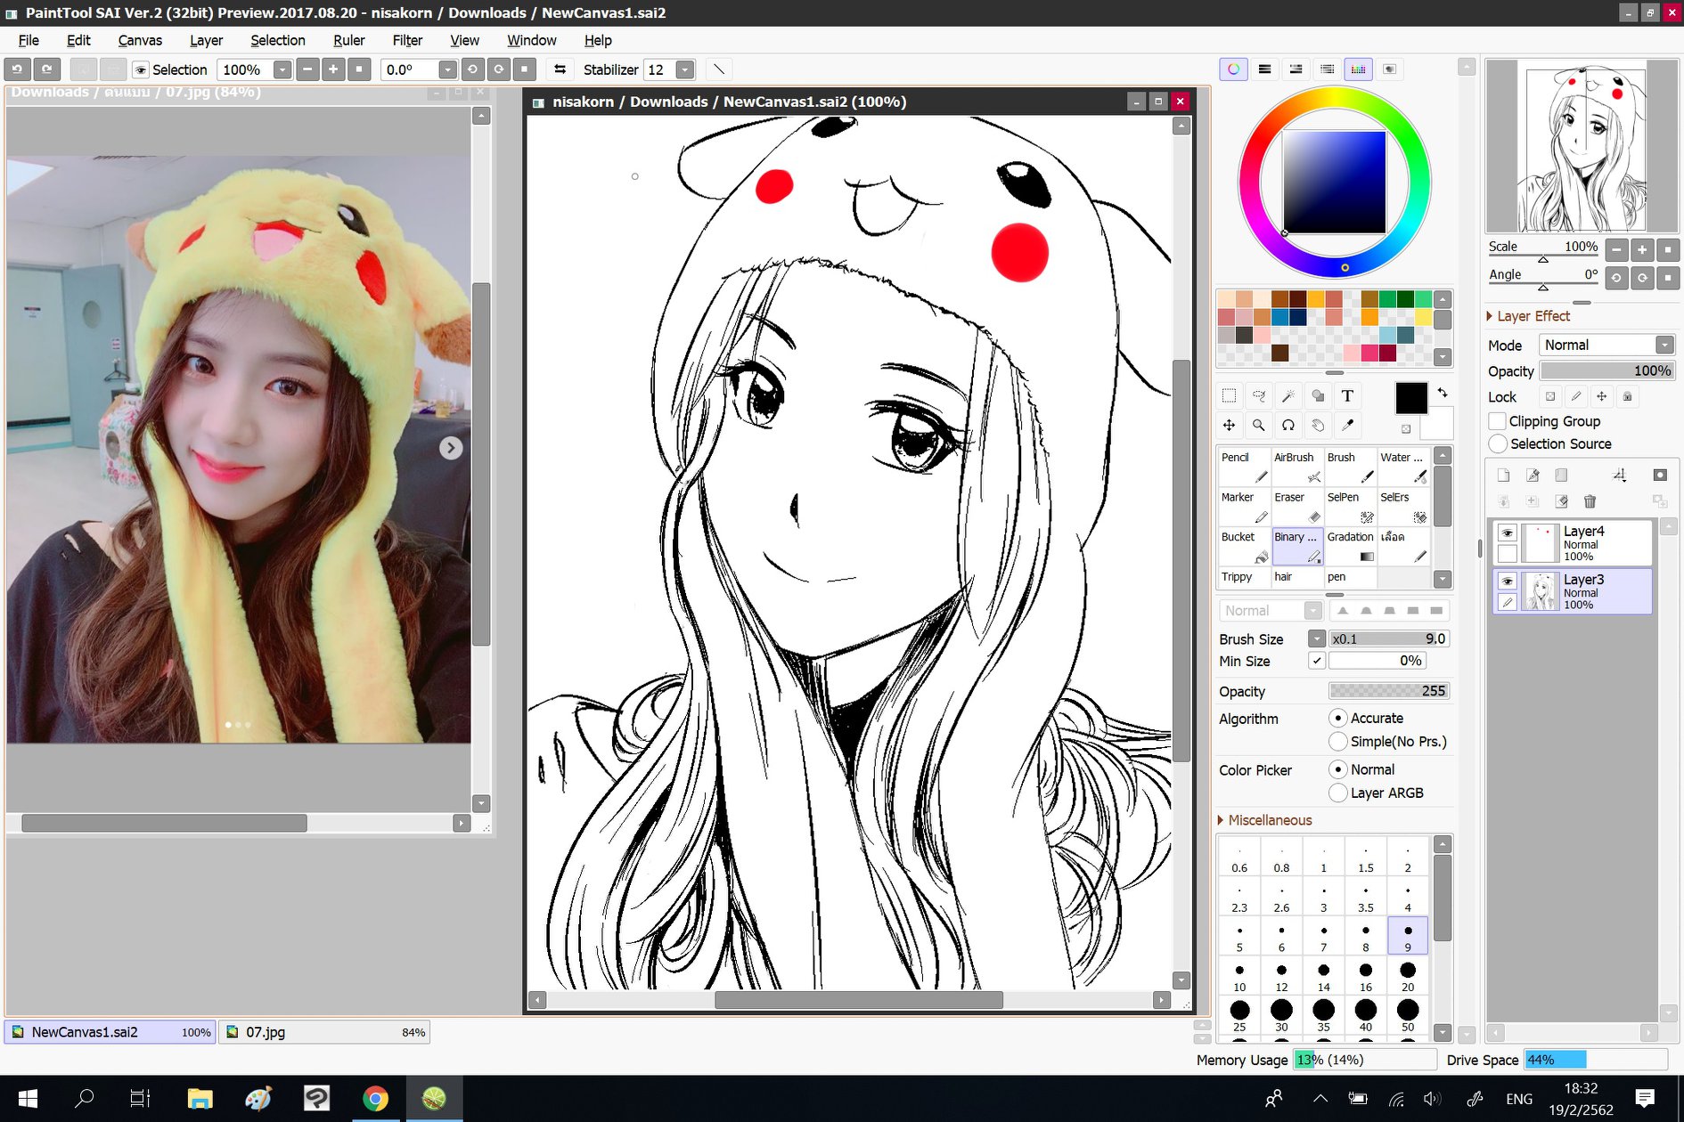This screenshot has height=1122, width=1684.
Task: Choose the Bucket fill tool
Action: [x=1244, y=547]
